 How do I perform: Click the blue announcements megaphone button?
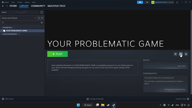point(140,2)
